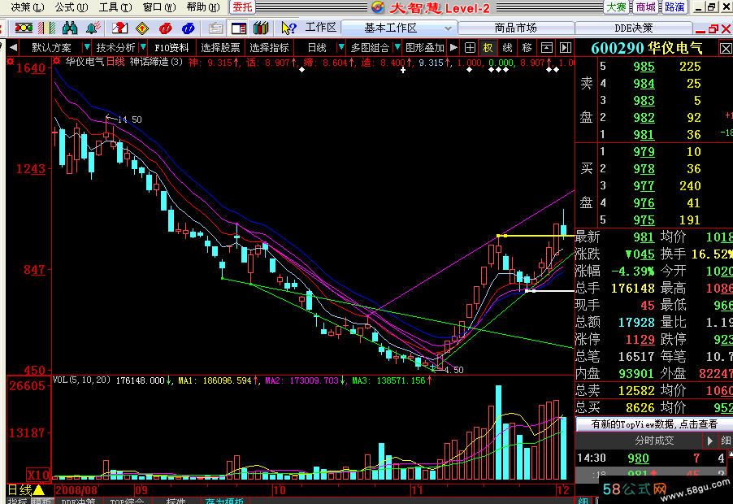
Task: Click the play arrow beside 分时成交
Action: coord(709,441)
